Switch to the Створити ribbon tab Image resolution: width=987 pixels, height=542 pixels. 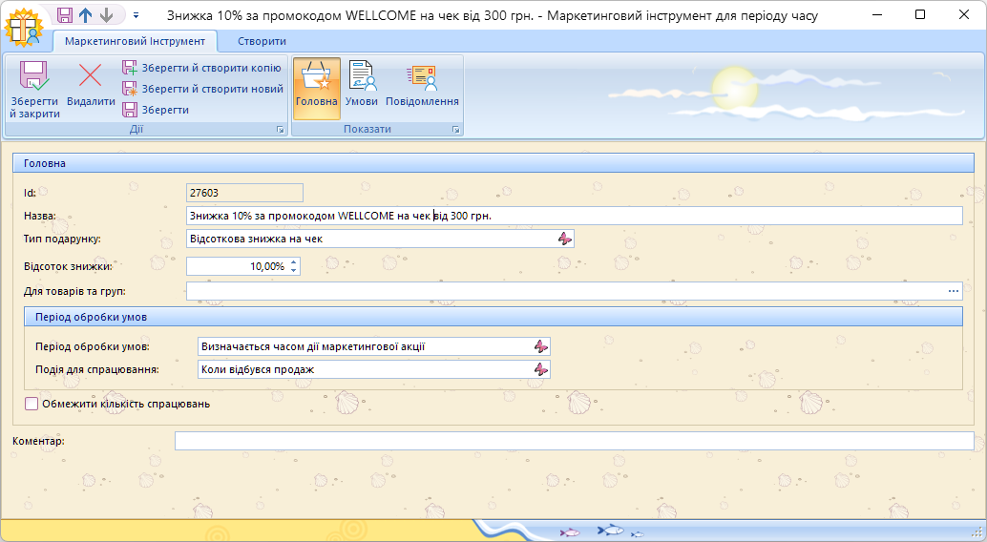262,41
